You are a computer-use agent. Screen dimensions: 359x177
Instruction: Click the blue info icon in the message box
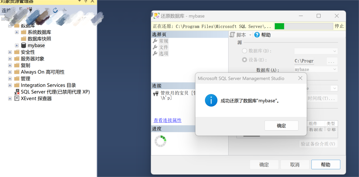tap(211, 100)
